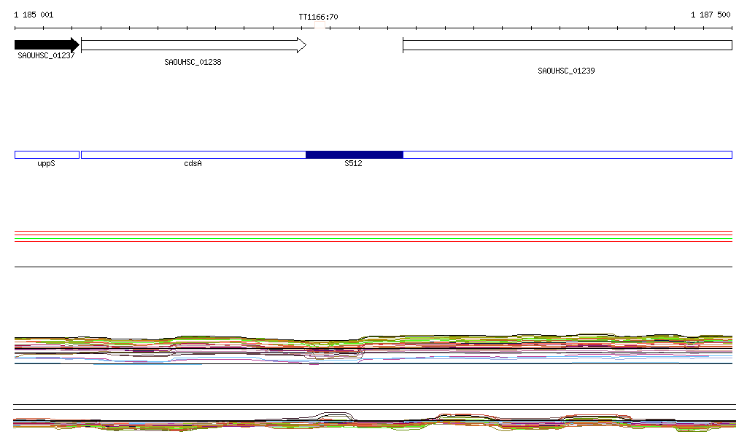Select the SAOUHSC_01239 gene box
This screenshot has height=445, width=747.
point(567,45)
